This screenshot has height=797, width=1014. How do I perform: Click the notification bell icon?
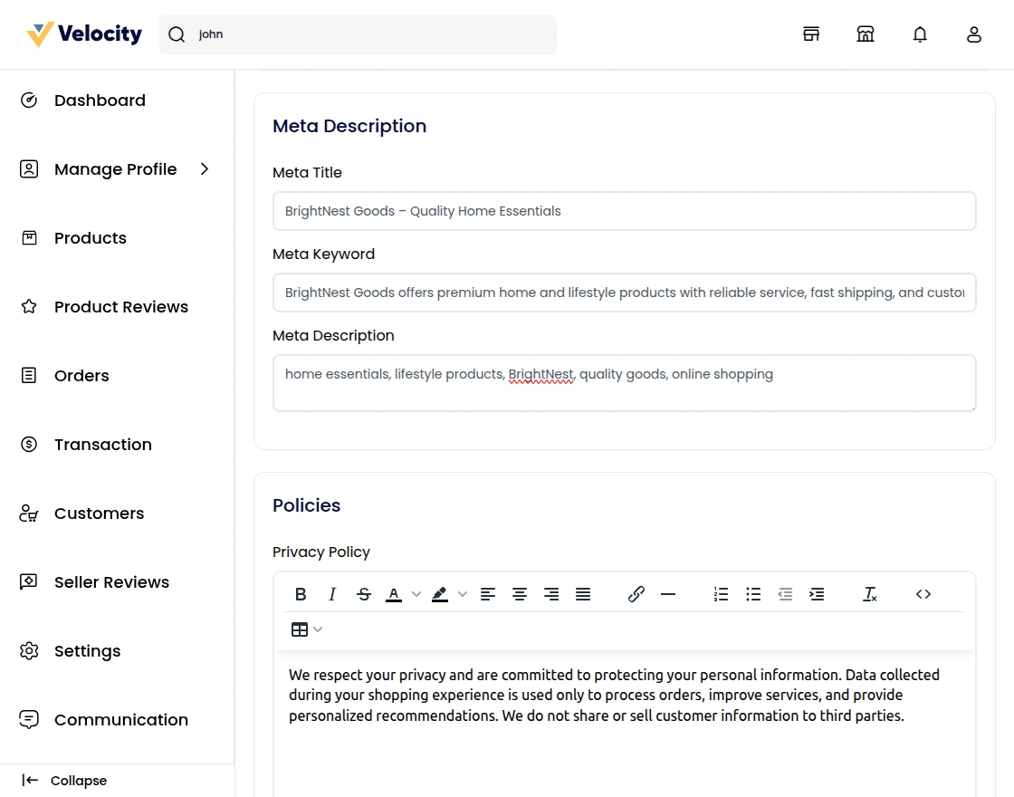pyautogui.click(x=920, y=34)
